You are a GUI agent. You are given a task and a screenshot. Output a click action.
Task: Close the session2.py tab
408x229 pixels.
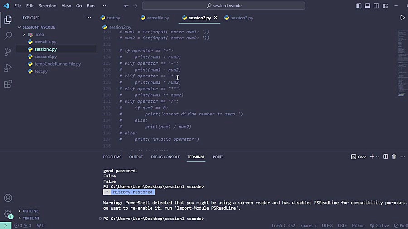(x=215, y=18)
